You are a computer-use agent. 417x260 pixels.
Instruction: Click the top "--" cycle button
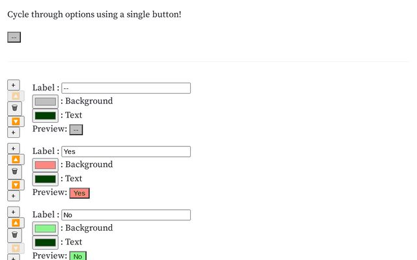[x=14, y=37]
